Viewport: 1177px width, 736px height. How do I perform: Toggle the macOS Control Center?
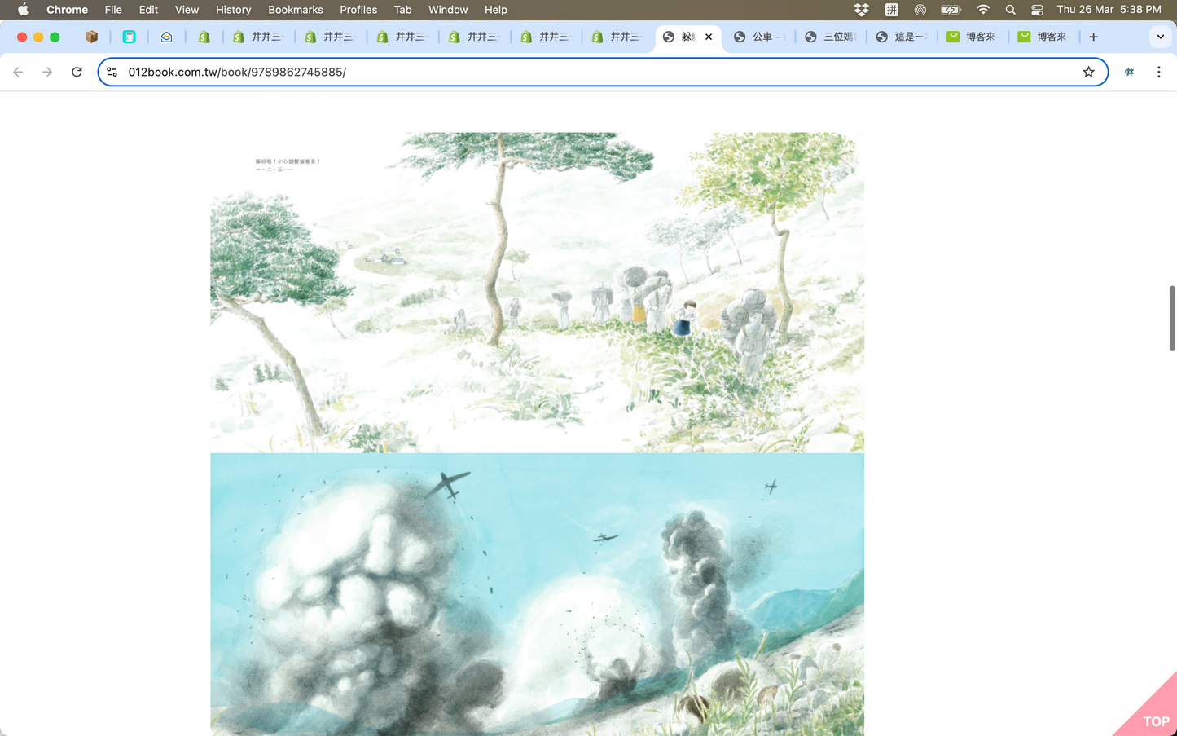coord(1037,10)
